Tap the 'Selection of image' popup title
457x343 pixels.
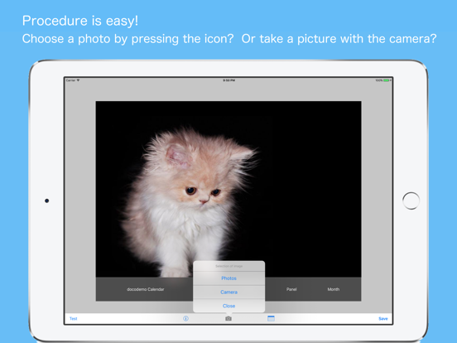[x=228, y=266]
